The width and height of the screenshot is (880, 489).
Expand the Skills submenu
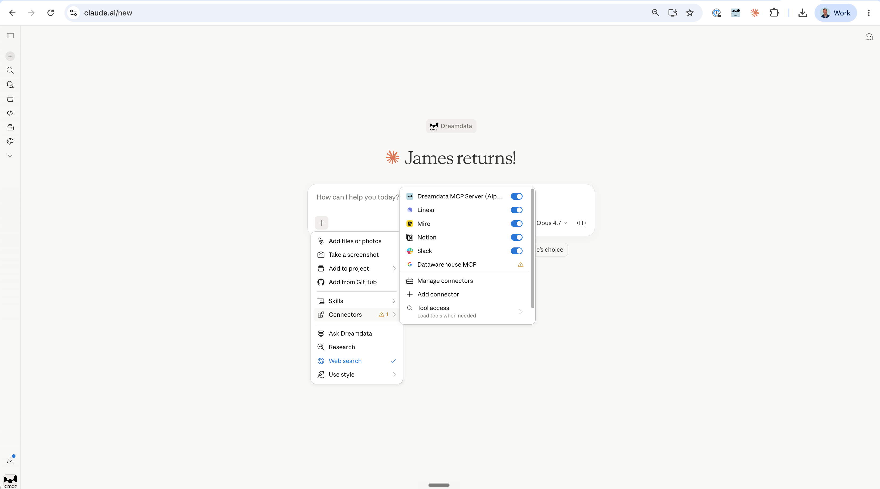coord(356,301)
